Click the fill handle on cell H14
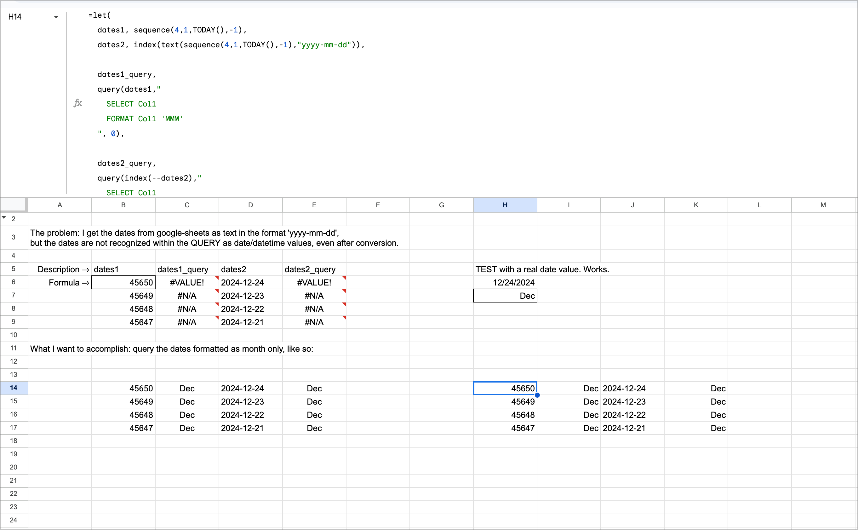This screenshot has height=530, width=858. tap(537, 395)
